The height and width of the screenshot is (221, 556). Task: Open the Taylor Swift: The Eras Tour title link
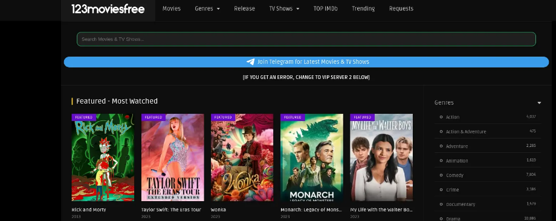tap(171, 210)
